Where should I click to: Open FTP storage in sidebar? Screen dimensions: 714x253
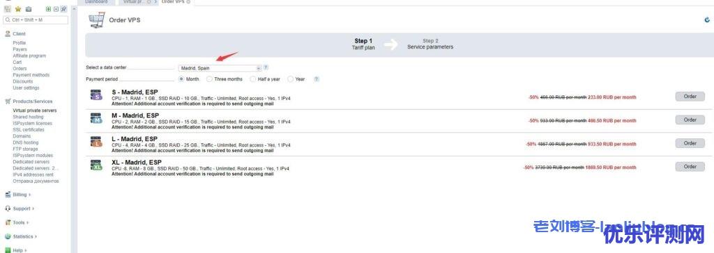coord(26,149)
